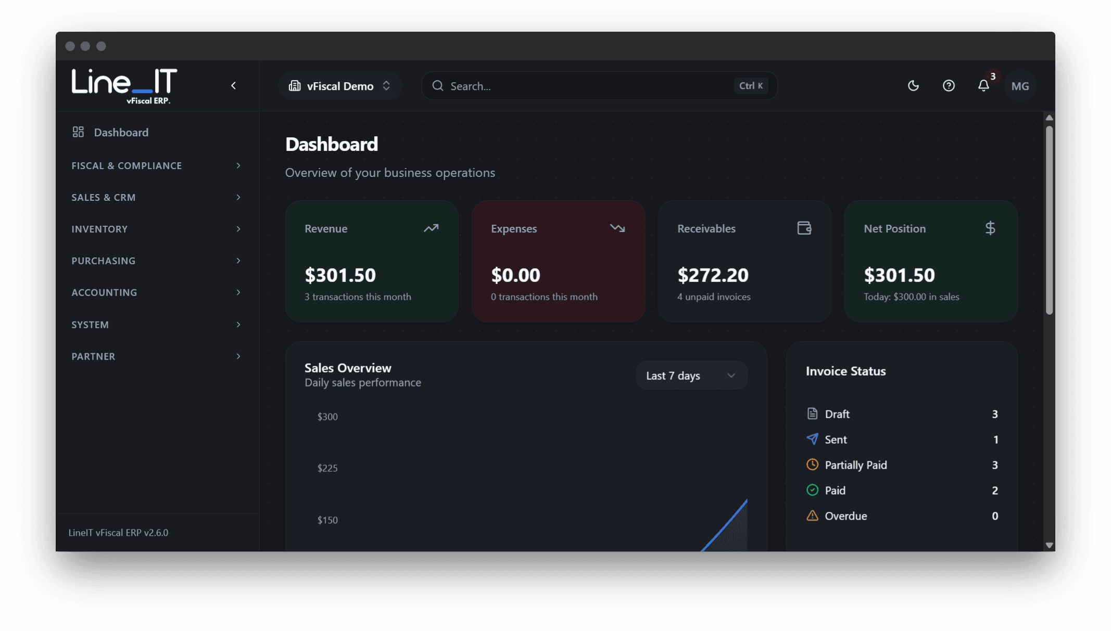Click the Dashboard grid icon in sidebar

click(78, 132)
